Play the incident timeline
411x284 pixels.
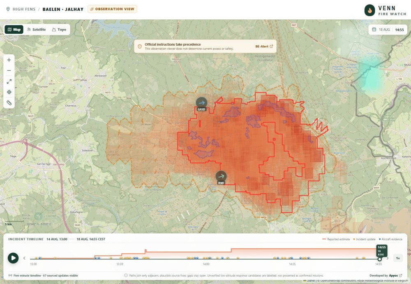point(13,258)
